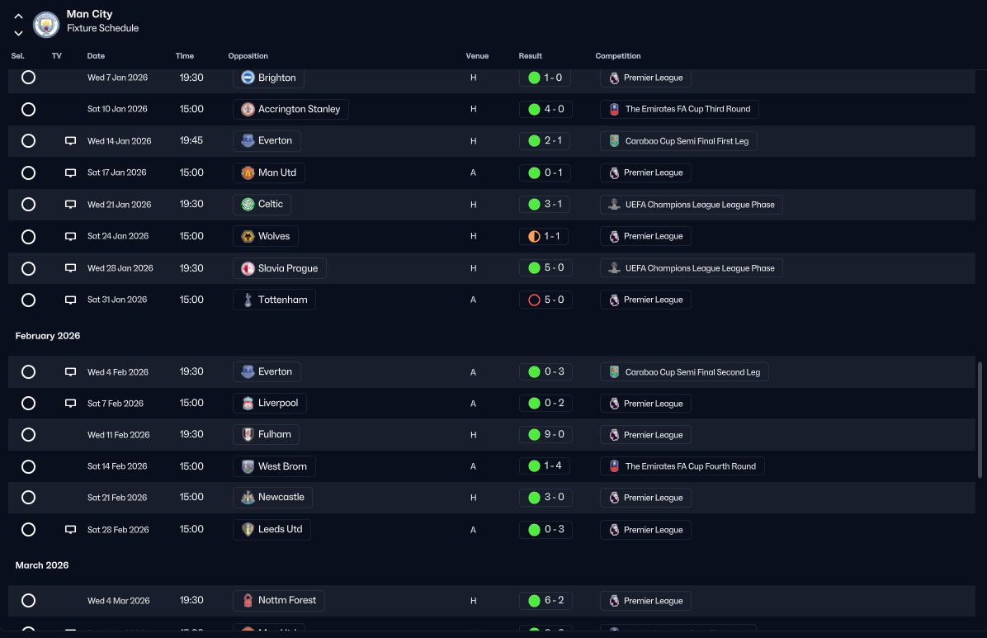987x638 pixels.
Task: Click the Man City club badge
Action: point(46,25)
